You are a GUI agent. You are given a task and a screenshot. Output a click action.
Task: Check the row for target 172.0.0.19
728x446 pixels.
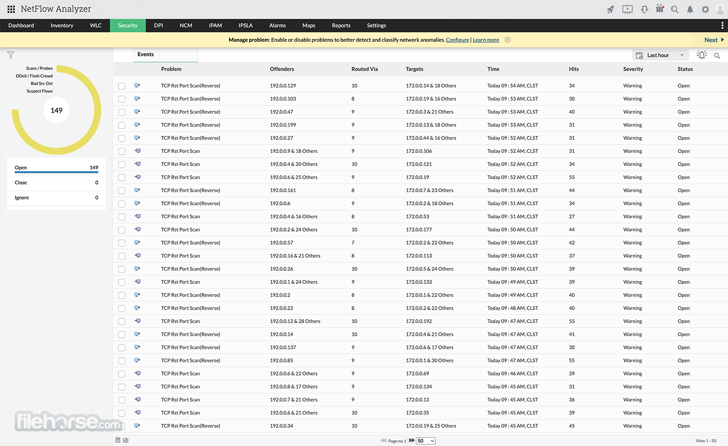pyautogui.click(x=122, y=178)
